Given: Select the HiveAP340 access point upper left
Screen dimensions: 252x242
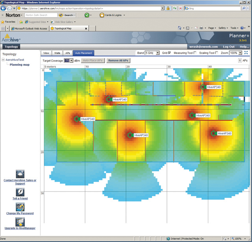Looking at the screenshot, I should click(109, 99).
